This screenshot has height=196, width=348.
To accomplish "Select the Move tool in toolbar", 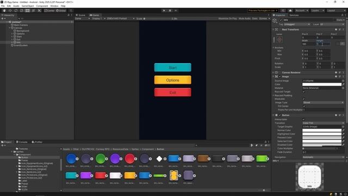I will (10, 10).
